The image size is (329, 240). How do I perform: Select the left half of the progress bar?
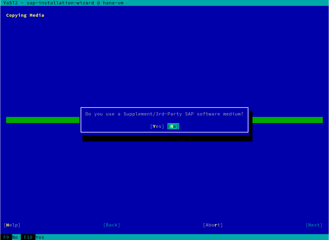point(43,120)
